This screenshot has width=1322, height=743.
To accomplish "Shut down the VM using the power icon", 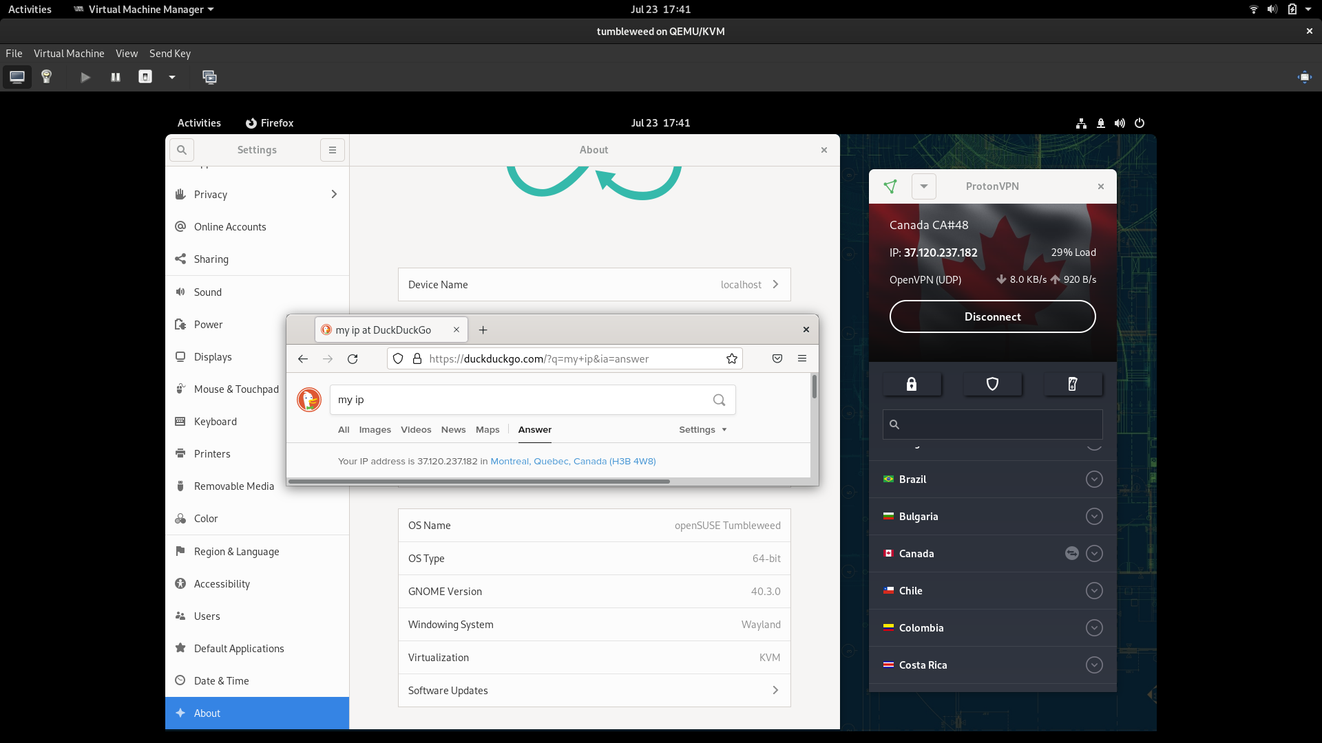I will click(145, 77).
